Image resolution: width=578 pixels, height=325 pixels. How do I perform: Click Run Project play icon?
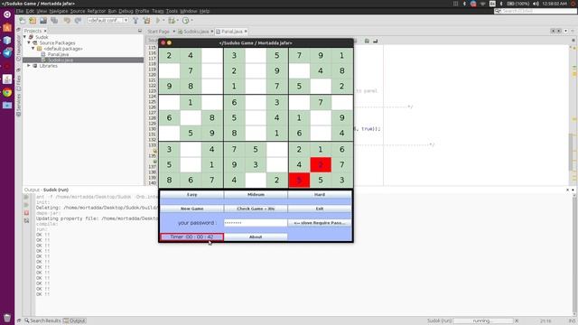click(158, 21)
